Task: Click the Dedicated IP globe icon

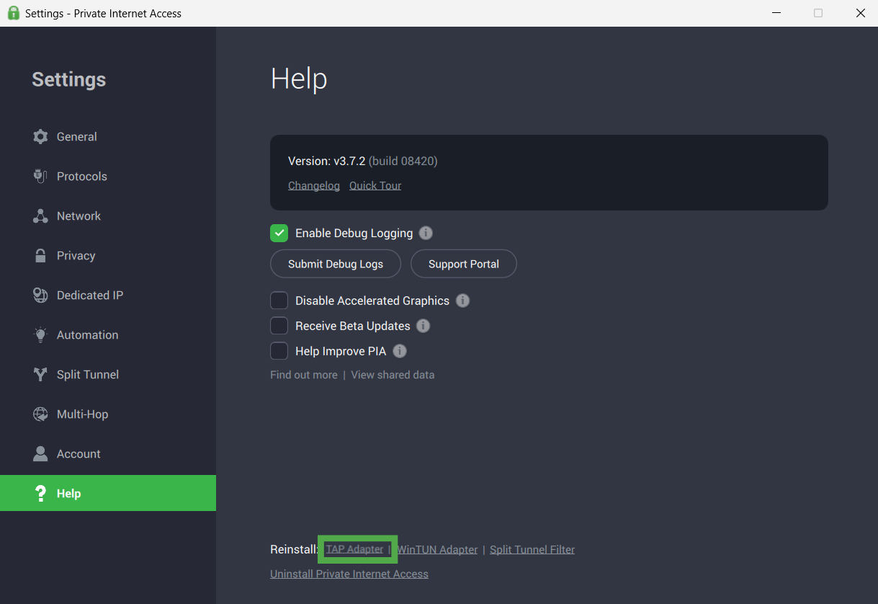Action: tap(40, 295)
